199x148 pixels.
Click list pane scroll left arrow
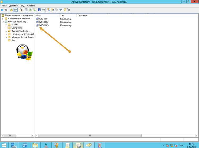tap(37, 136)
